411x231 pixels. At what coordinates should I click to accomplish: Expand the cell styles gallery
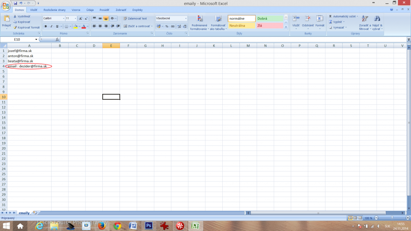(x=286, y=27)
